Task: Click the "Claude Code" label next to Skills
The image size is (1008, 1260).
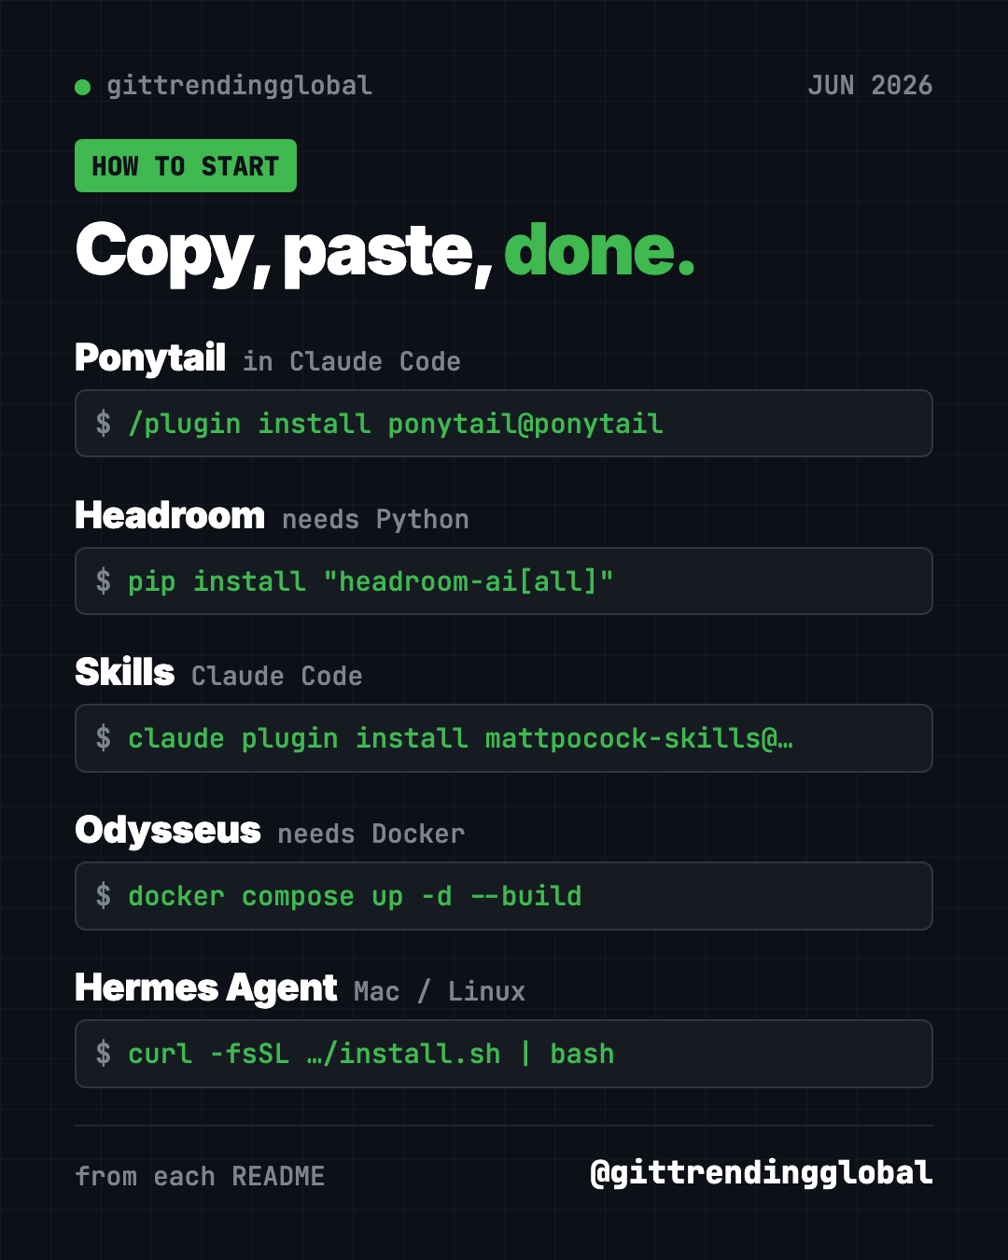Action: pyautogui.click(x=277, y=676)
